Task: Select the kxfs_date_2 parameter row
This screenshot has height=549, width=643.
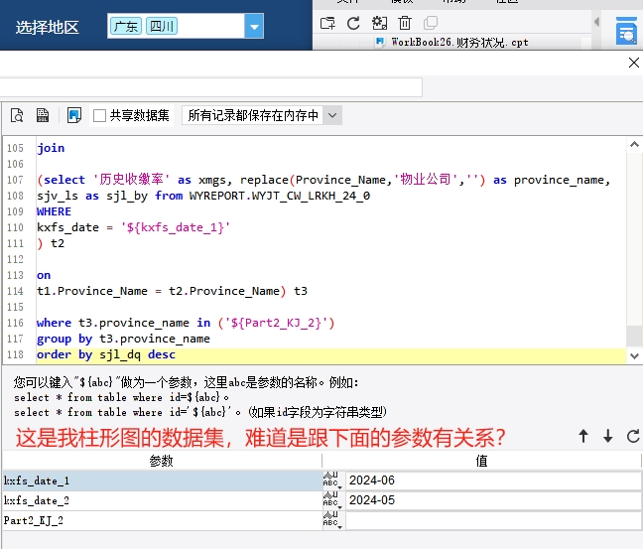Action: 162,500
